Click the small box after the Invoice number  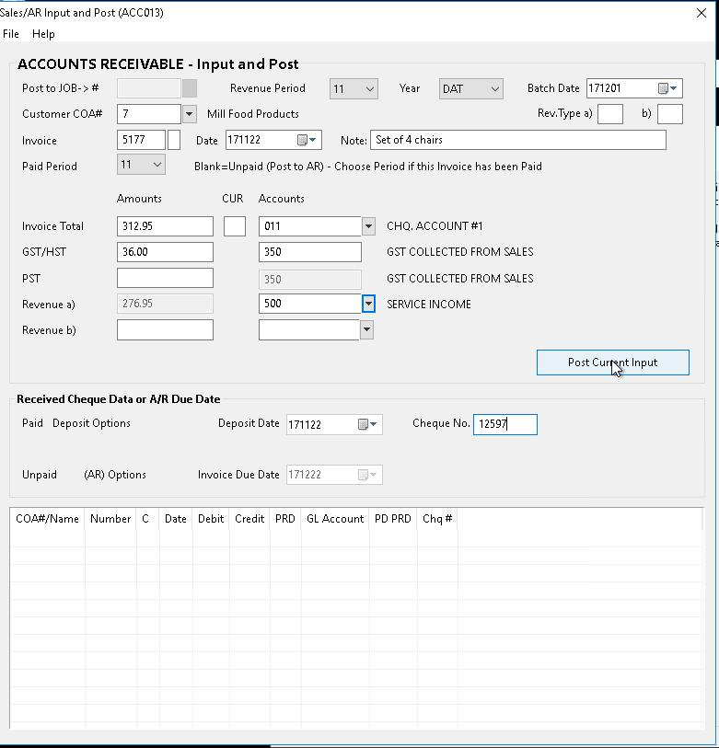click(x=174, y=140)
